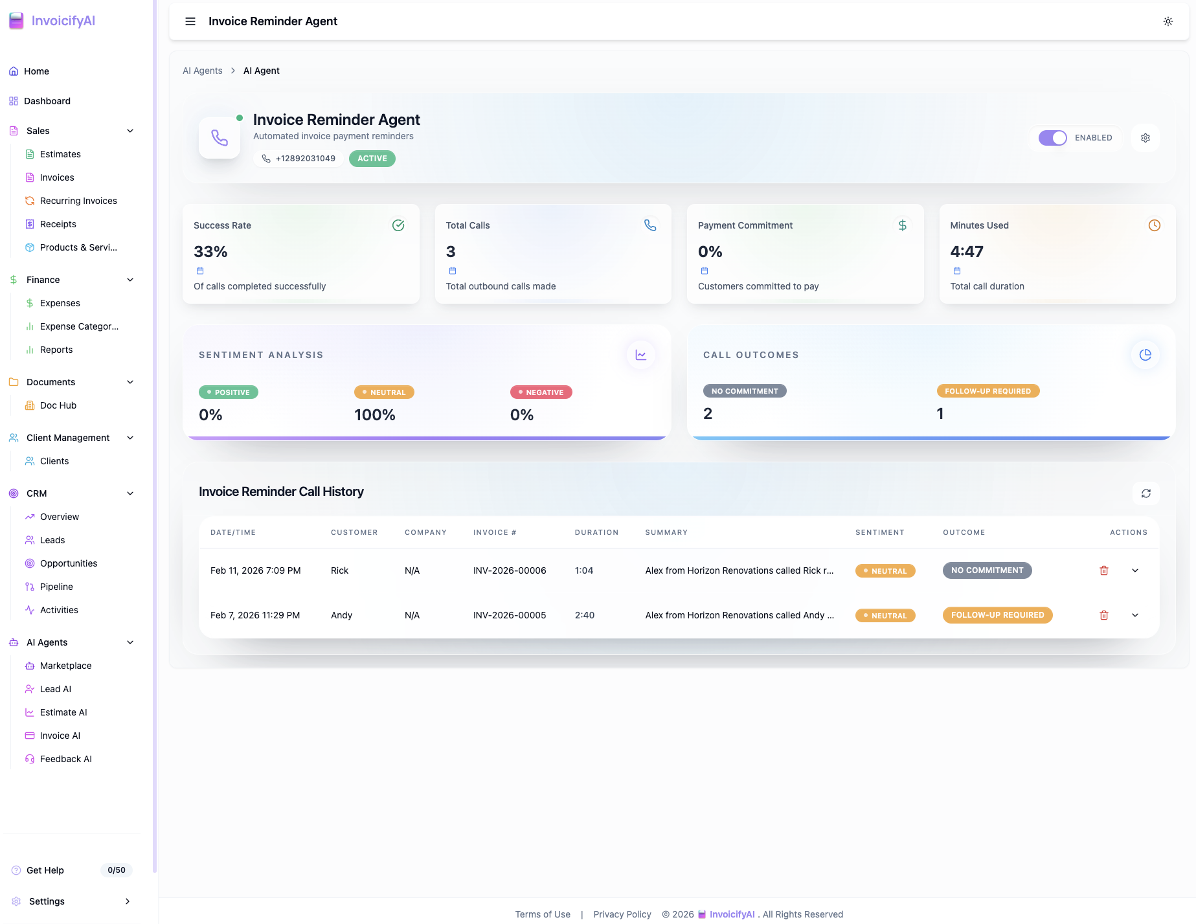Click the calendar icon under Success Rate
The height and width of the screenshot is (924, 1196).
pos(200,271)
